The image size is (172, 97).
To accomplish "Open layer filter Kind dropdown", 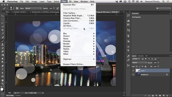I will pyautogui.click(x=136, y=59).
